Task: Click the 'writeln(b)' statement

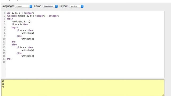Action: pyautogui.click(x=28, y=50)
